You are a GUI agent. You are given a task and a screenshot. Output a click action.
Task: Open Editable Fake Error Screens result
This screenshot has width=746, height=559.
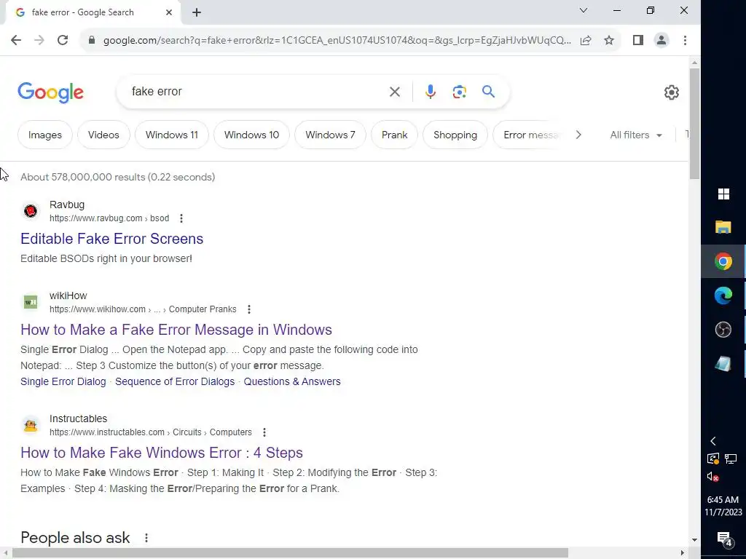pos(111,239)
